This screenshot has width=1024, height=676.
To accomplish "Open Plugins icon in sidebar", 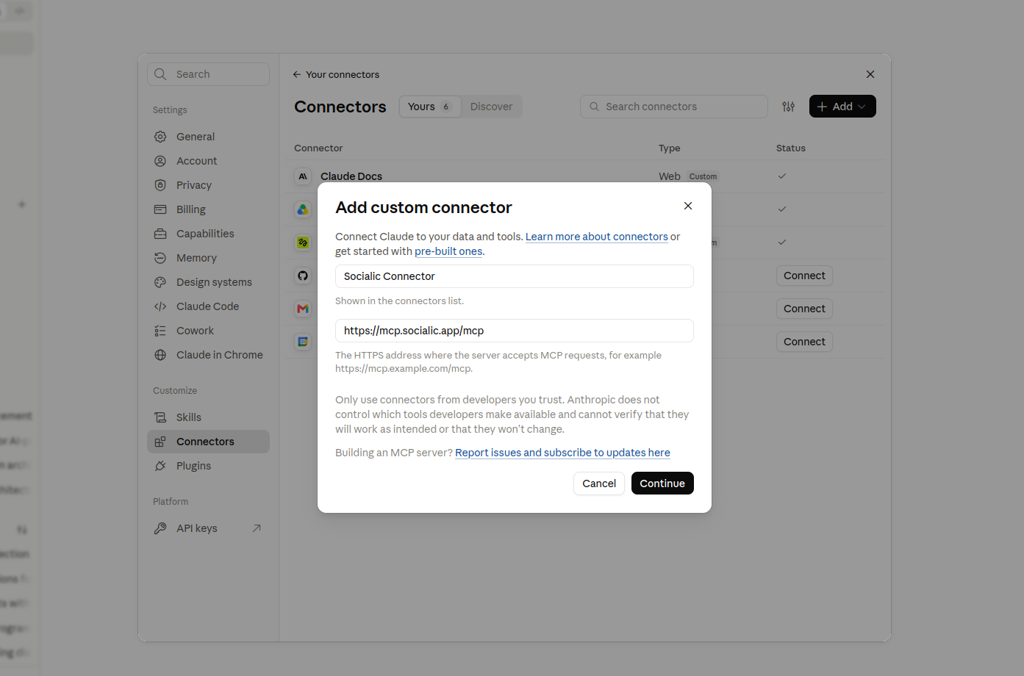I will click(160, 466).
